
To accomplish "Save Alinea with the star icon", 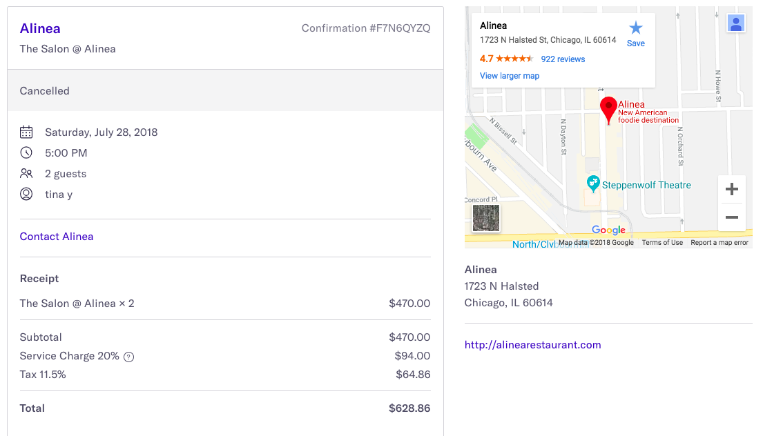I will [635, 34].
